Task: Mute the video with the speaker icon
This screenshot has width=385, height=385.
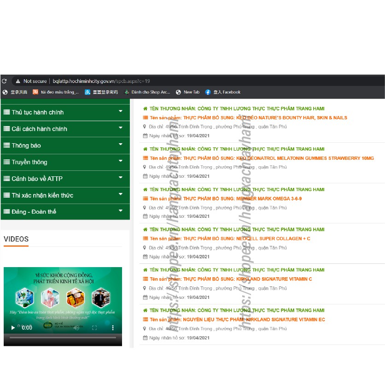Action: click(76, 327)
